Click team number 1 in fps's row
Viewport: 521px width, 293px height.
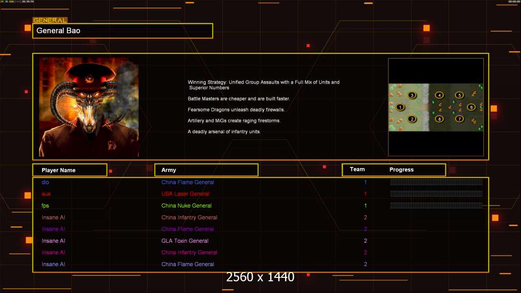tap(365, 206)
